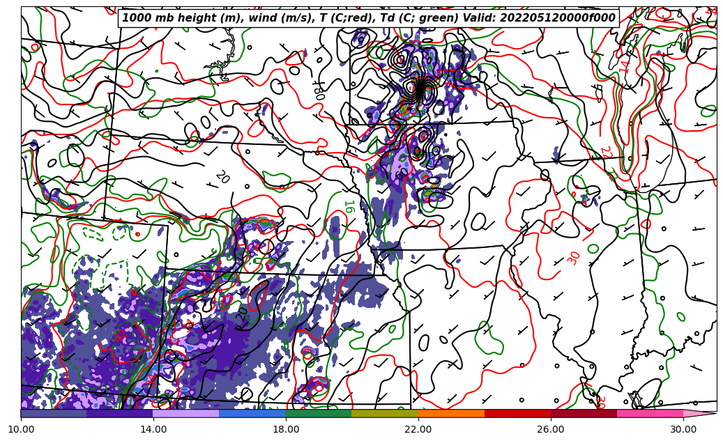
Task: Click the red 30 temperature label mid-map
Action: (x=574, y=258)
